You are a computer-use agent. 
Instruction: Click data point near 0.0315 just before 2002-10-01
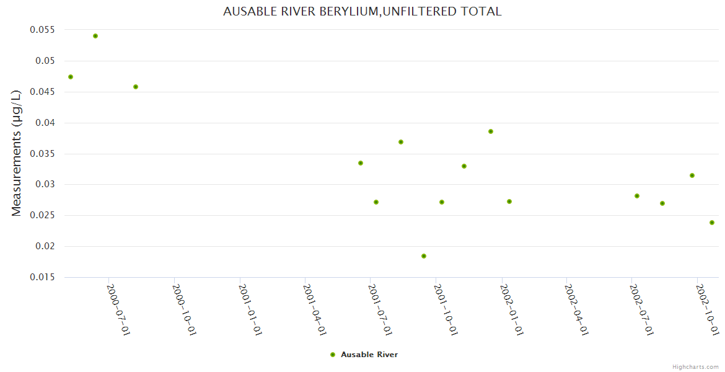[x=692, y=175]
